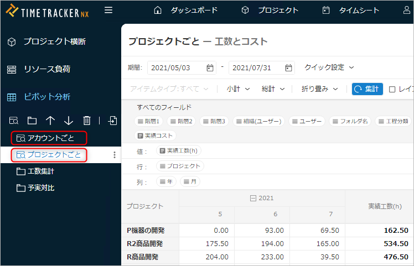Click the import file icon
Viewport: 414px width, 266px height.
coord(113,121)
